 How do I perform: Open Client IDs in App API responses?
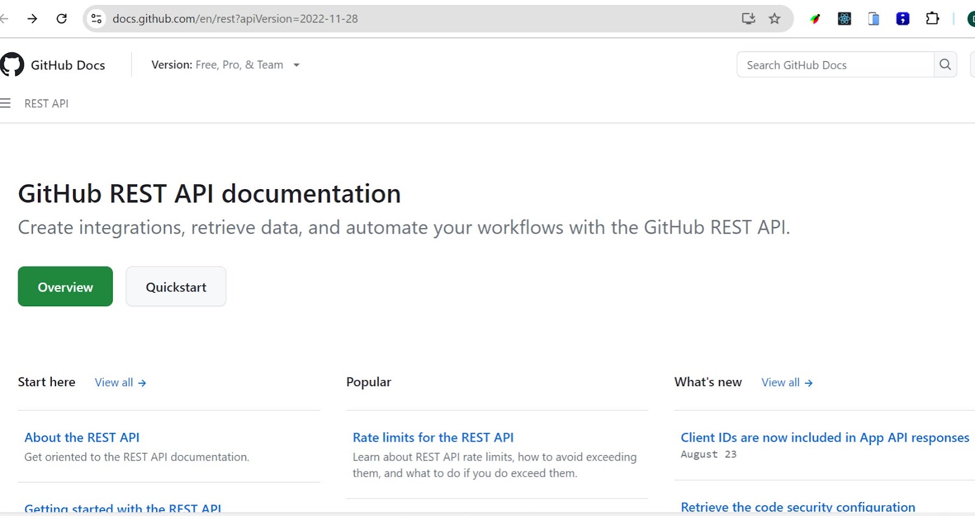point(824,437)
